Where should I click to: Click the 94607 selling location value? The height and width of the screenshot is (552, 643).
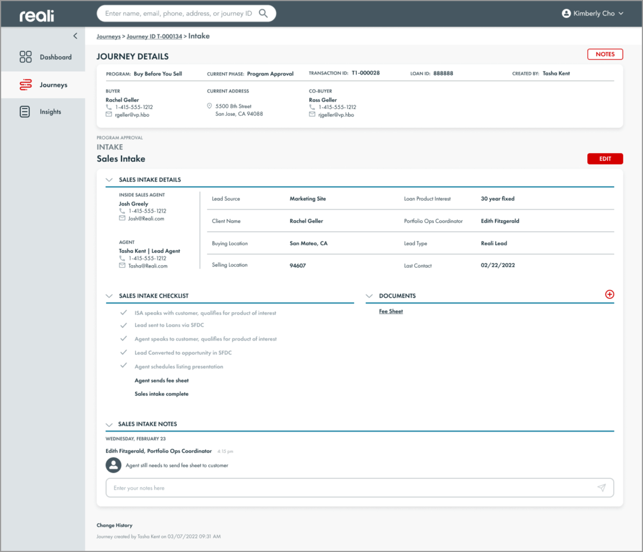pyautogui.click(x=298, y=266)
